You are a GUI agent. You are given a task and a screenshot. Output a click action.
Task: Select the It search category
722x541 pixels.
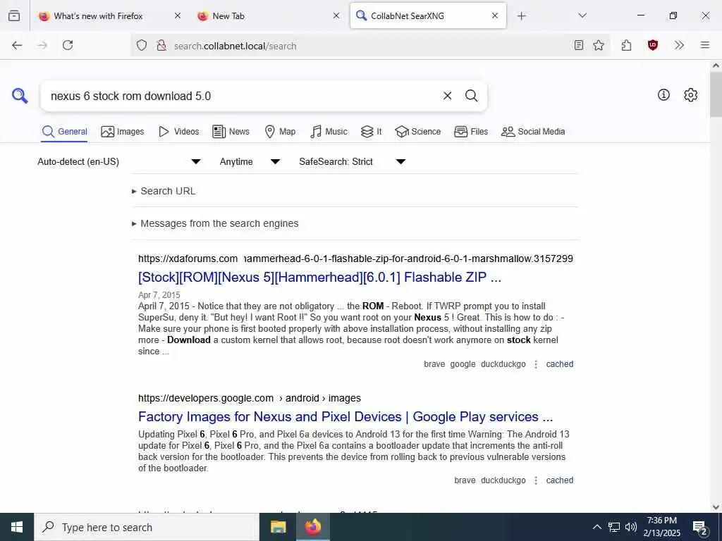371,132
